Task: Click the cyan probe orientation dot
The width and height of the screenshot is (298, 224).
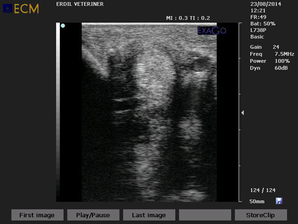Action: (x=63, y=26)
